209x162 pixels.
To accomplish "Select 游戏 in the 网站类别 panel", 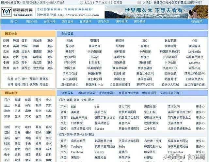I will point(18,111).
